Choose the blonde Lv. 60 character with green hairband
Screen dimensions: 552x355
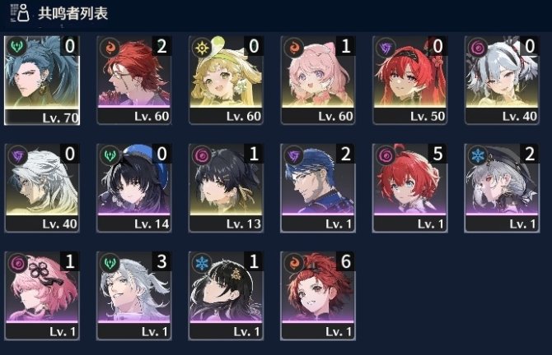click(x=226, y=81)
